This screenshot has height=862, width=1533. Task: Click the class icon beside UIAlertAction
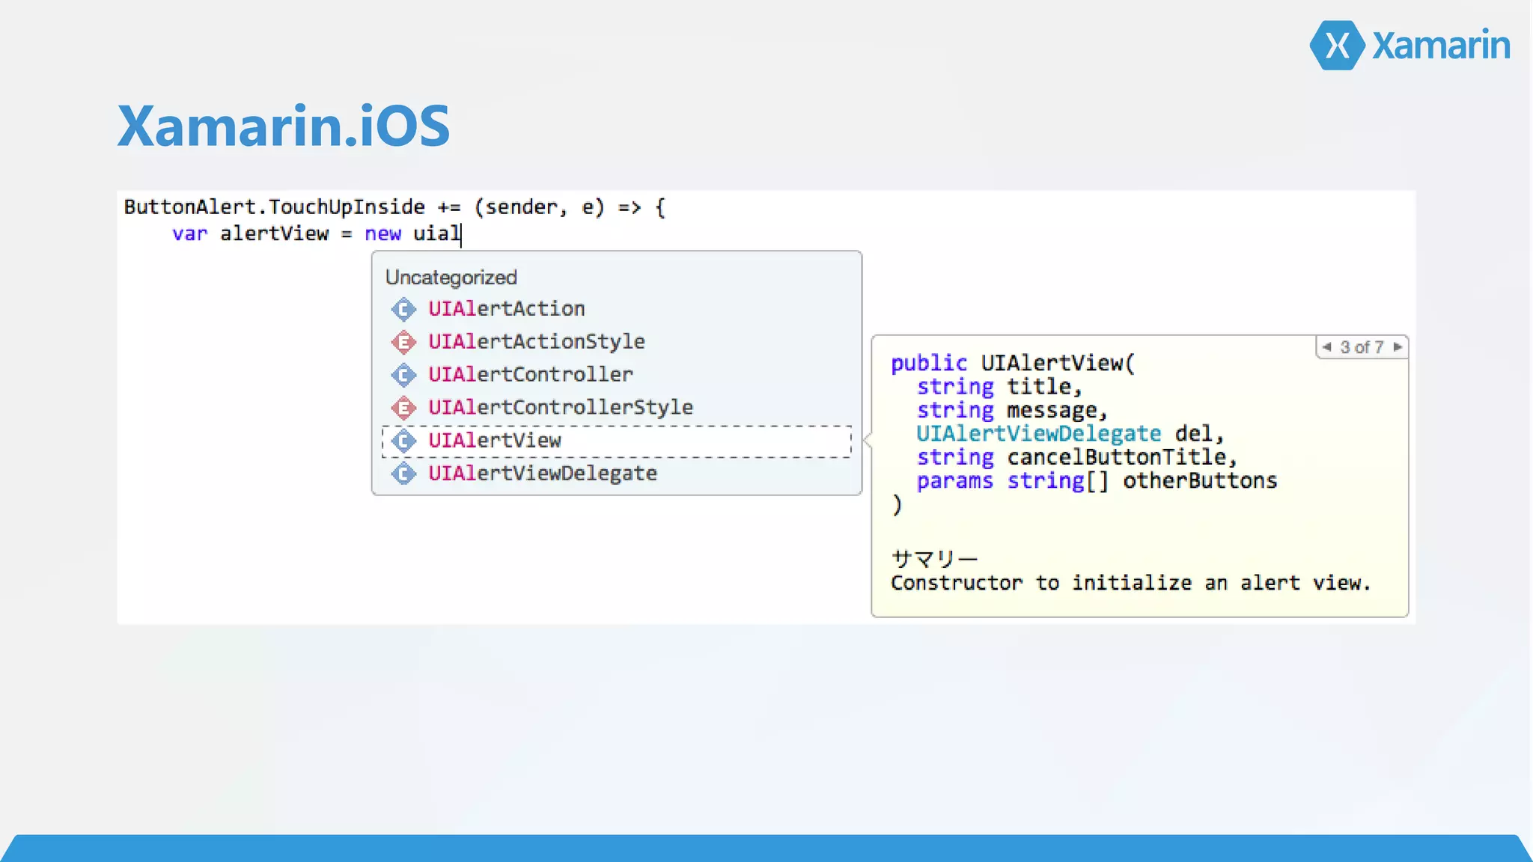coord(403,309)
